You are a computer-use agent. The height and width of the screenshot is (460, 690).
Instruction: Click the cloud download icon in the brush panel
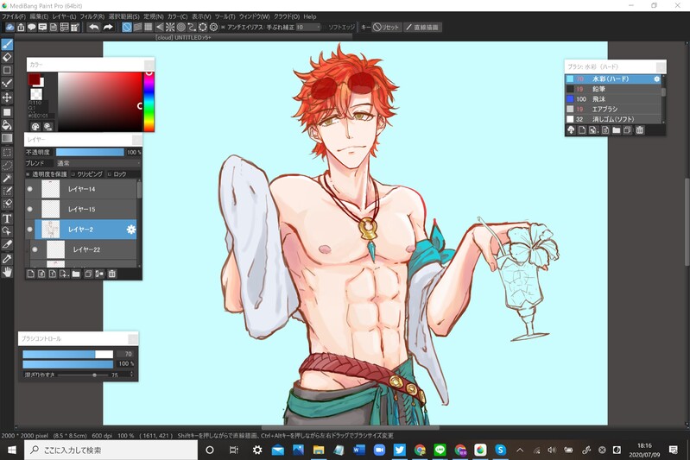571,130
